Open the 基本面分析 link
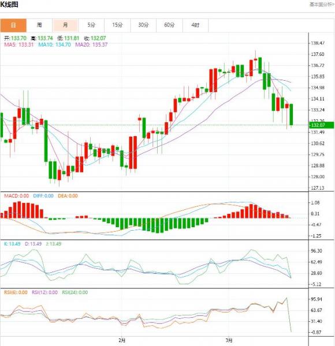335x346 pixels. 322,5
